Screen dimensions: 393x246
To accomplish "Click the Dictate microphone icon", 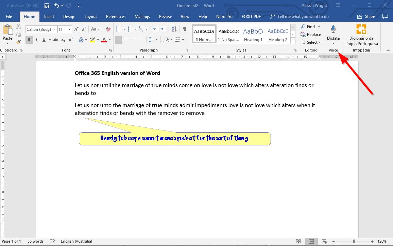I will coord(333,30).
